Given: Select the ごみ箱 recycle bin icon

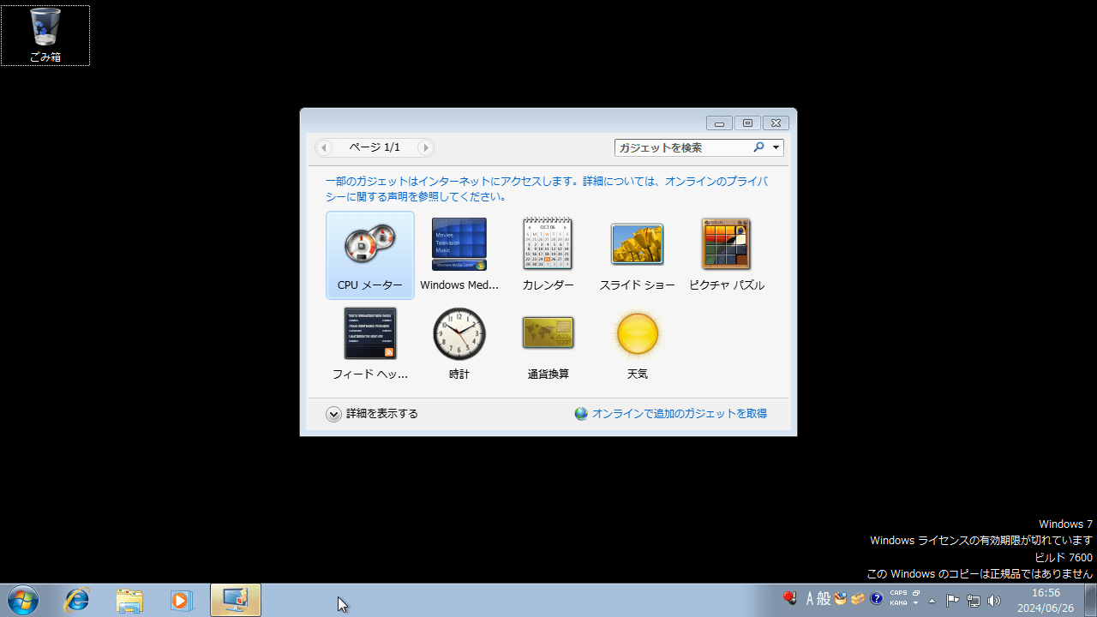Looking at the screenshot, I should tap(45, 36).
